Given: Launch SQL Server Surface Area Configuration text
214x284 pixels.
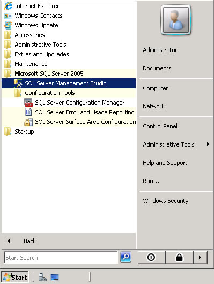Looking at the screenshot, I should coord(85,122).
